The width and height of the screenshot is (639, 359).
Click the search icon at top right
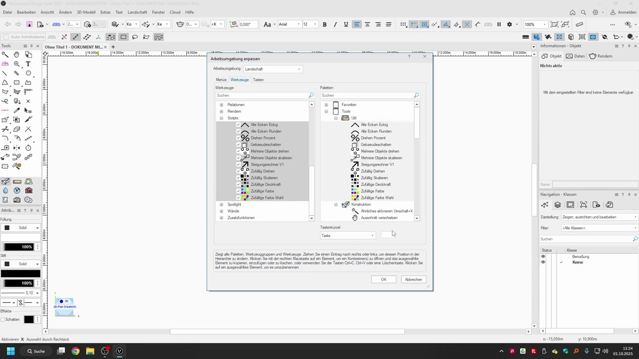(584, 12)
